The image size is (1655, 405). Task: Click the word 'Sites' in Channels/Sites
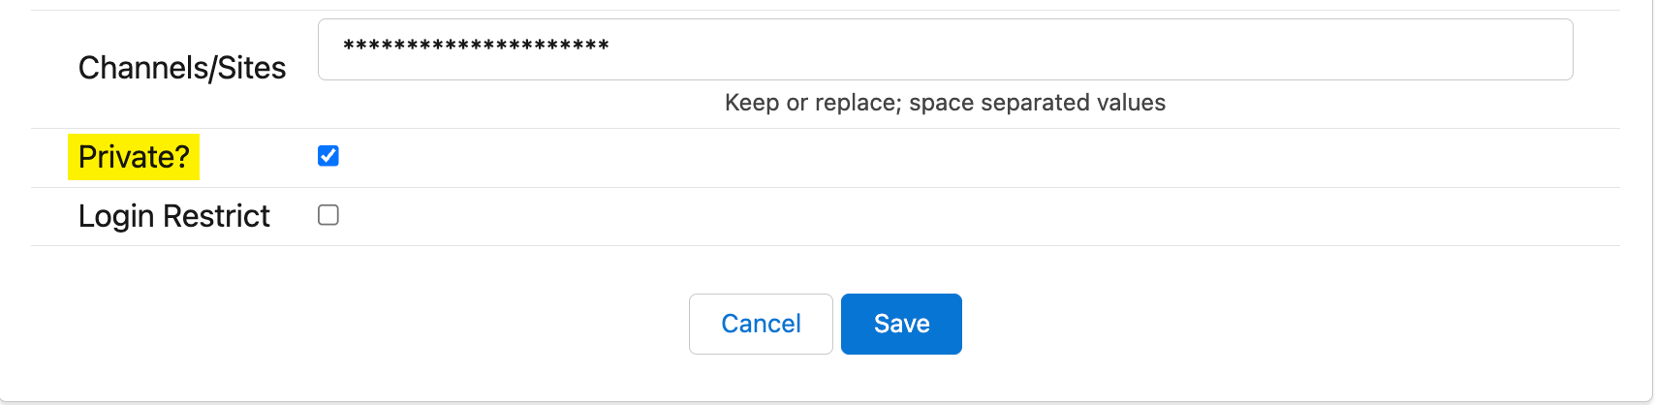[252, 68]
